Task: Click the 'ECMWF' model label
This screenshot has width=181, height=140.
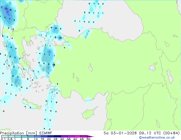Action: (x=46, y=133)
